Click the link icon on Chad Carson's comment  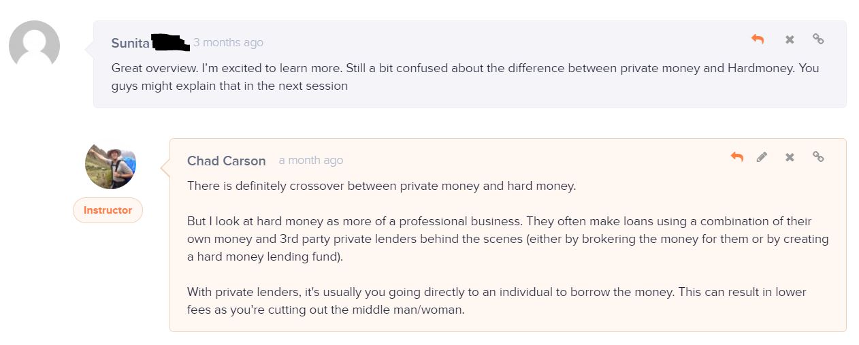(x=818, y=157)
